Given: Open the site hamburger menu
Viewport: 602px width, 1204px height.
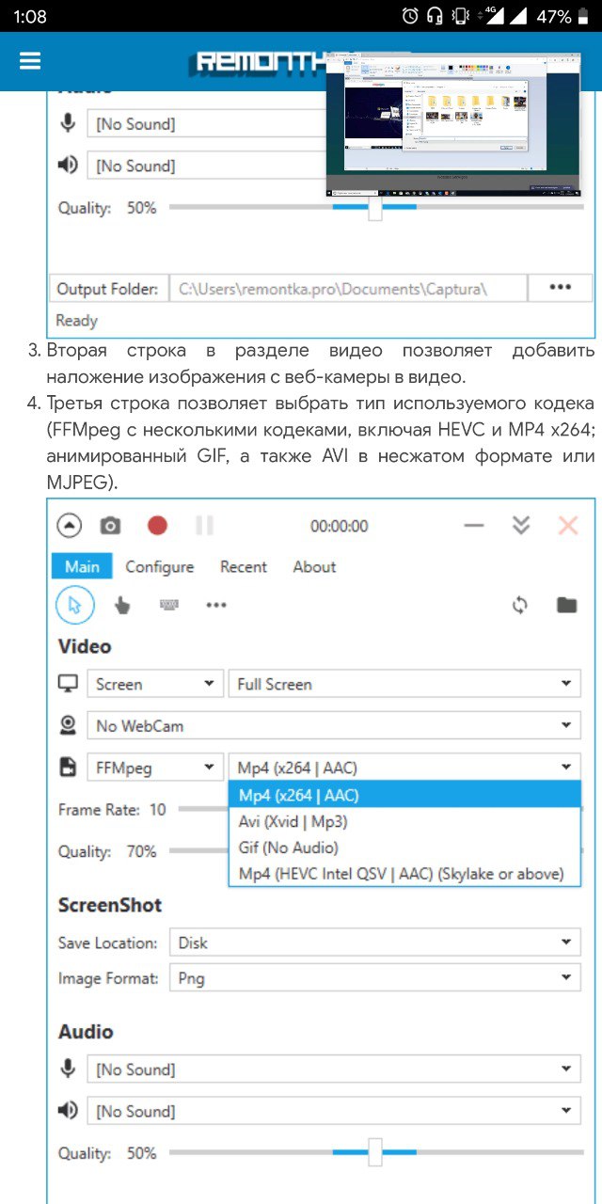Looking at the screenshot, I should click(x=30, y=61).
